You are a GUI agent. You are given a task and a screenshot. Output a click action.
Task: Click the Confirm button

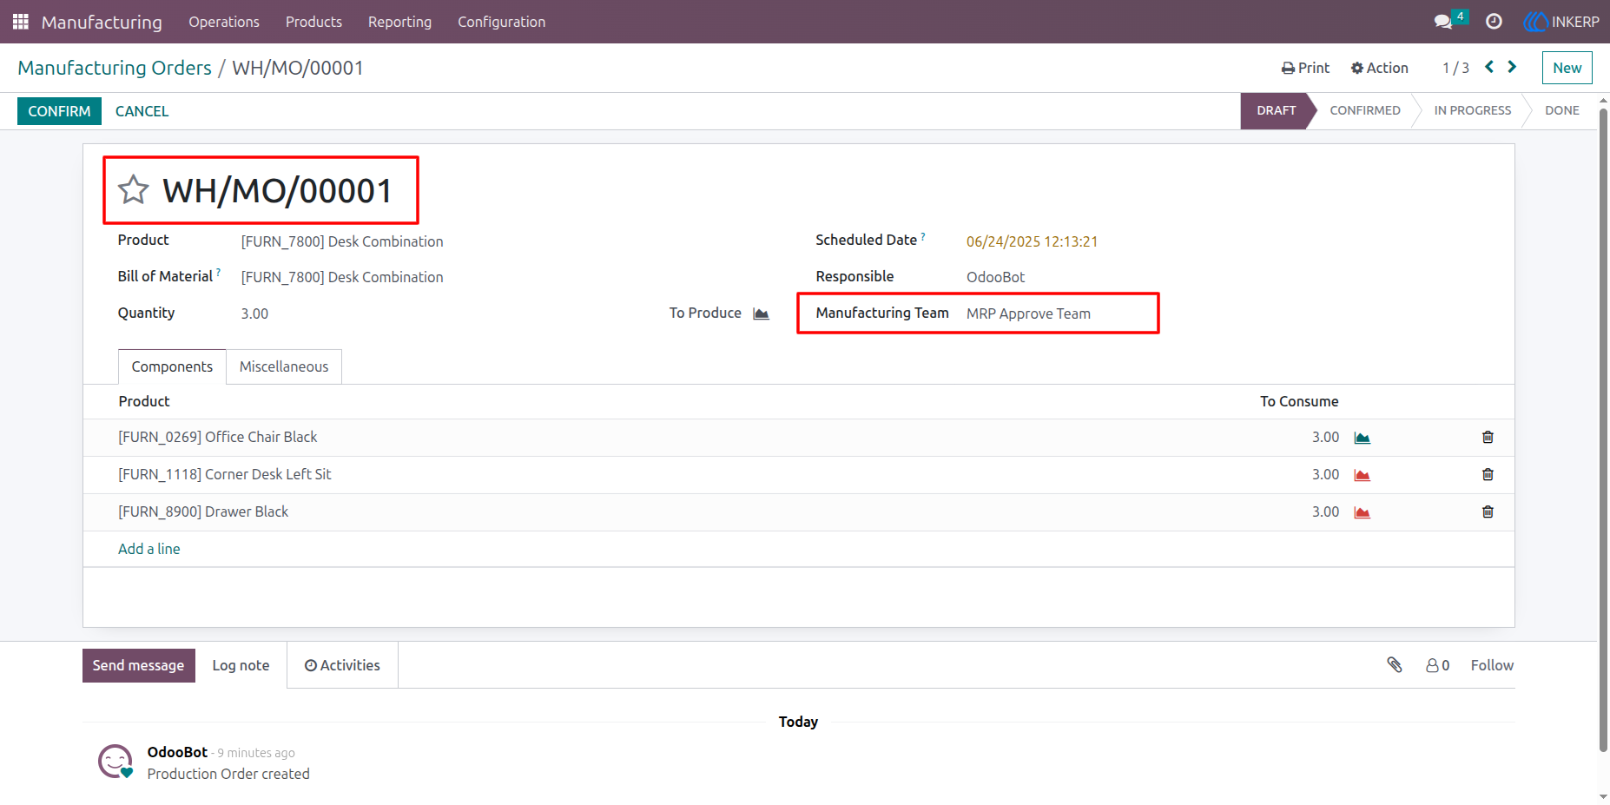pos(59,111)
